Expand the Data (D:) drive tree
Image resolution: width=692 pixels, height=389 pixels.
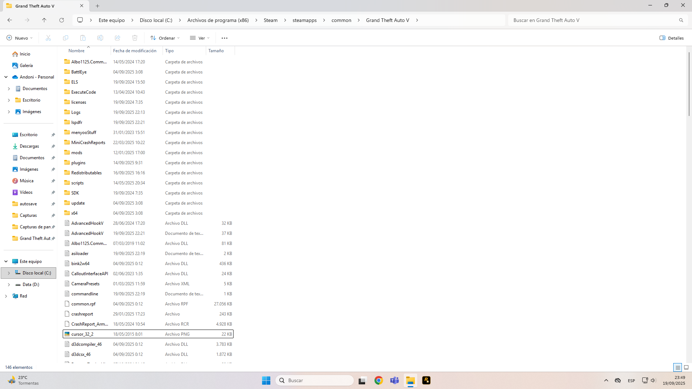(x=9, y=285)
